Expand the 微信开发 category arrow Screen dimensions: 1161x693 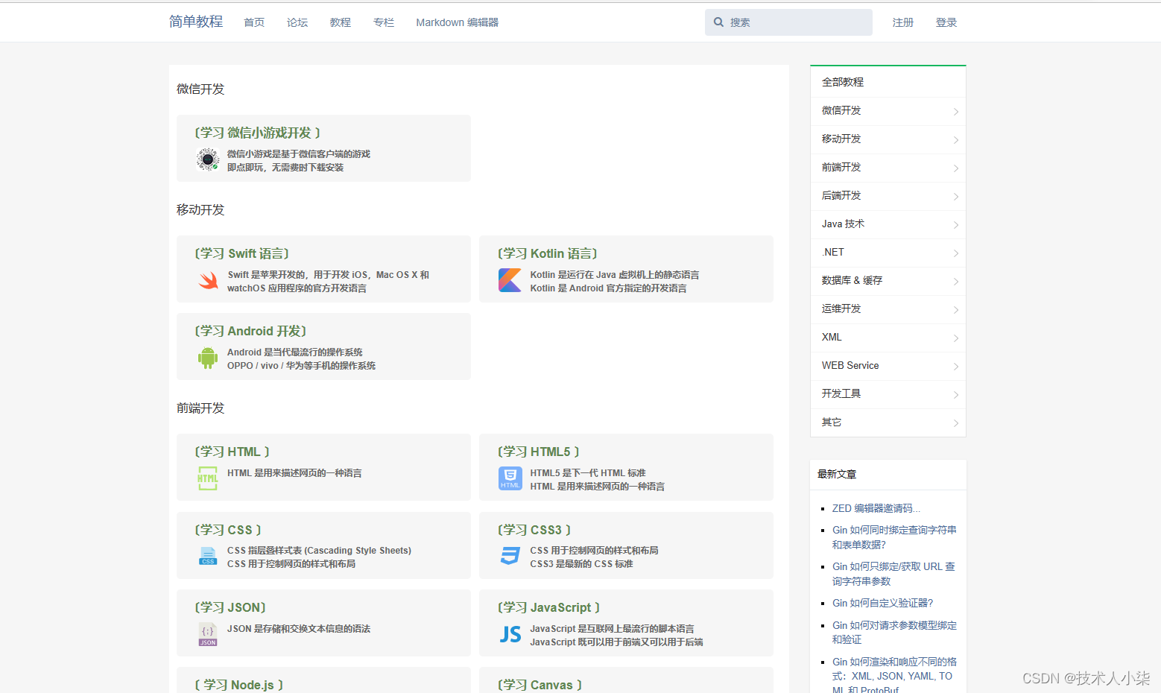tap(956, 112)
